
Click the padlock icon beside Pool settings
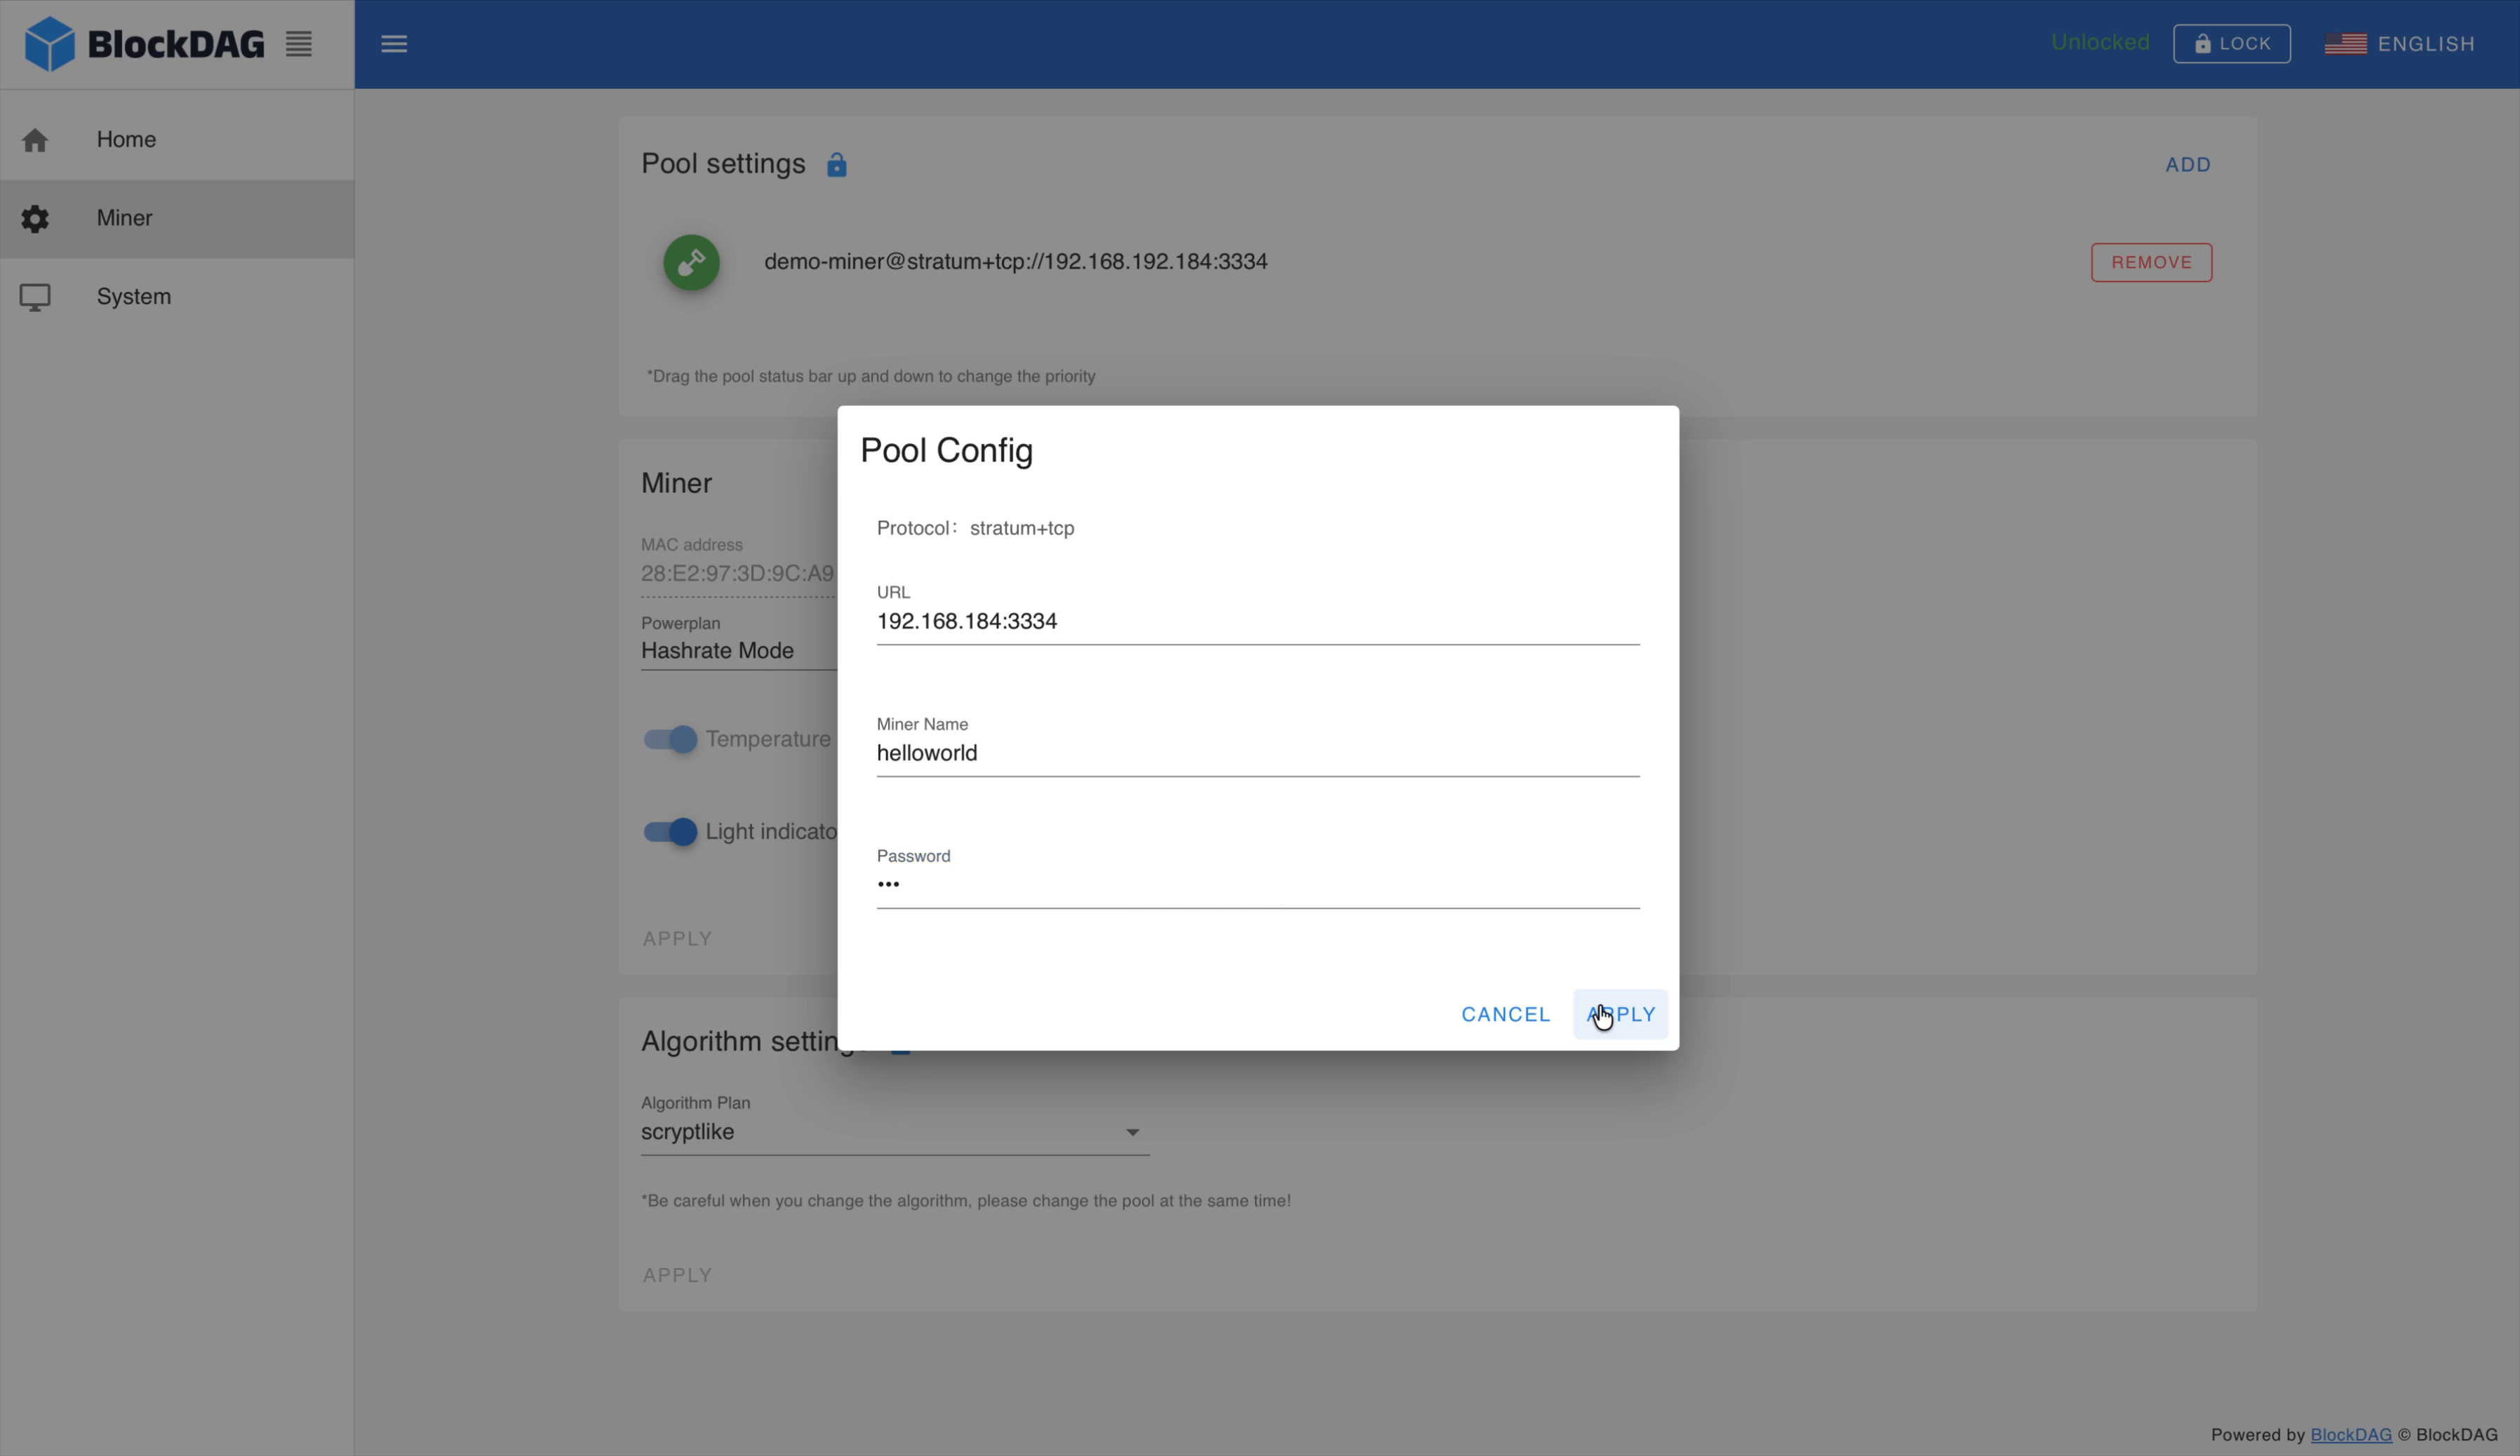click(x=836, y=164)
